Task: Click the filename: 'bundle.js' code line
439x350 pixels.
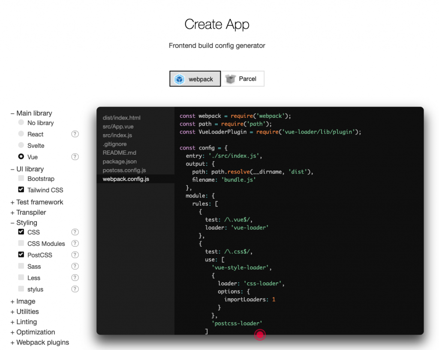Action: [224, 179]
